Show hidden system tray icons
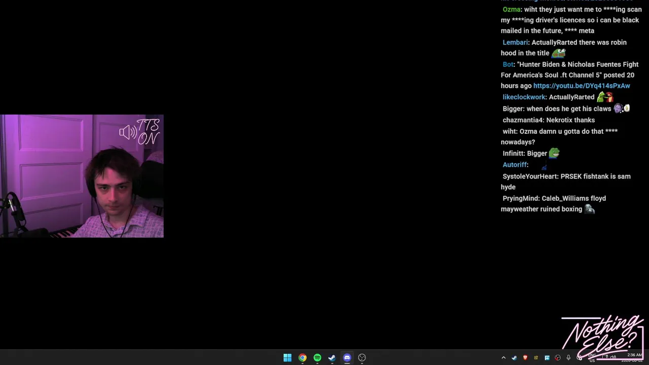The height and width of the screenshot is (365, 649). 503,358
